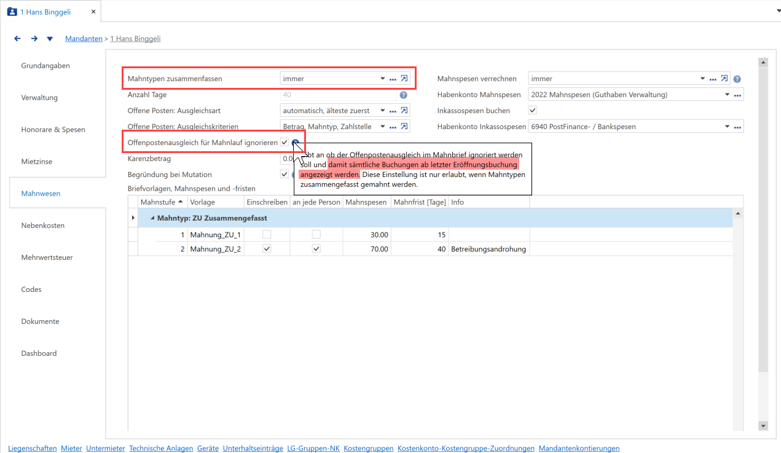Open ellipsis next to Offene Posten: Ausgleichskriterien
The image size is (781, 453).
(393, 127)
